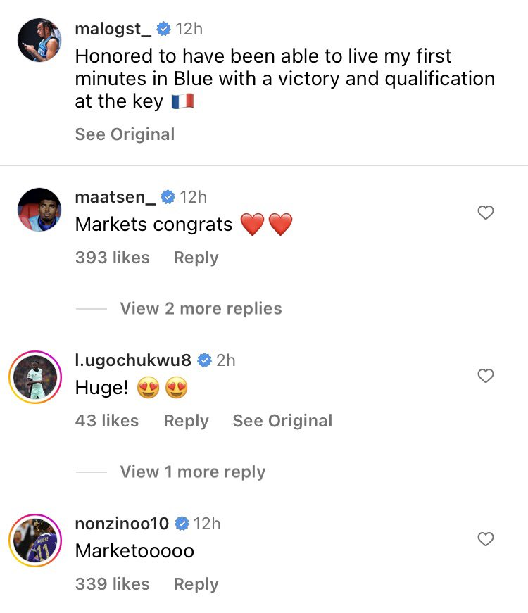Like nonzinoo10's comment via the heart icon
Image resolution: width=528 pixels, height=613 pixels.
coord(485,539)
